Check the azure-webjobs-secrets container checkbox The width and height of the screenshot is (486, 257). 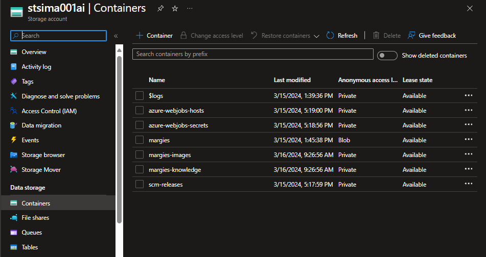point(140,125)
